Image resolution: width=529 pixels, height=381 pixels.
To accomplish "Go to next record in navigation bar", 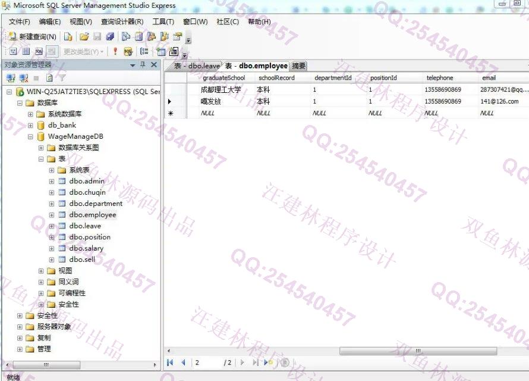I will coord(243,363).
